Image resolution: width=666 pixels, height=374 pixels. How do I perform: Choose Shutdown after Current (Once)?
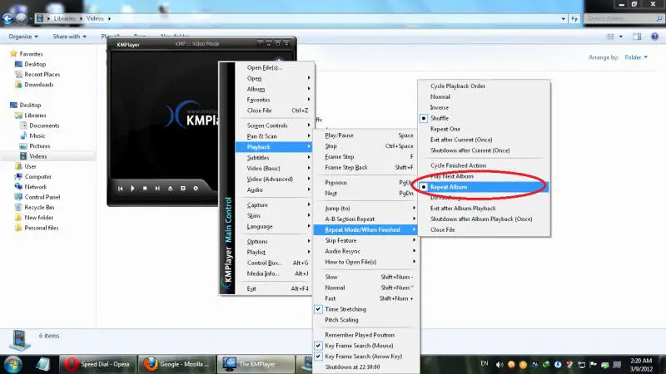485,150
